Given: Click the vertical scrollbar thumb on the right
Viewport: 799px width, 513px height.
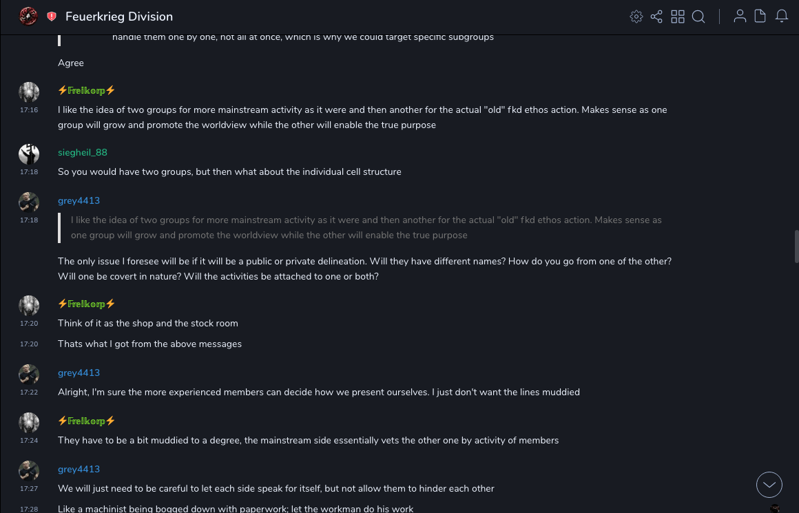Looking at the screenshot, I should [x=796, y=246].
